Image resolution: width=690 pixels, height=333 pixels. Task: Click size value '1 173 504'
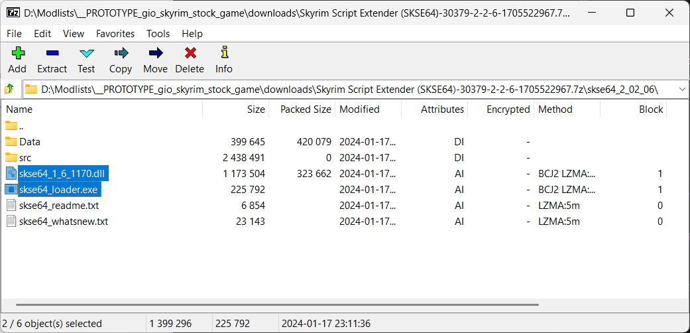(244, 174)
